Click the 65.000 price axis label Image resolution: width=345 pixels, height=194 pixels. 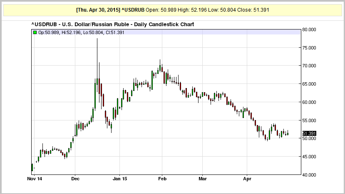click(x=309, y=84)
